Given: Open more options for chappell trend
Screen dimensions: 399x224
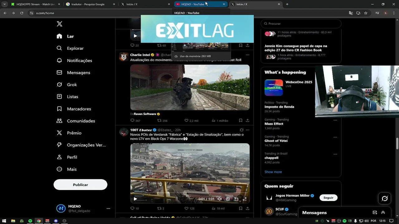Looking at the screenshot, I should [x=335, y=154].
